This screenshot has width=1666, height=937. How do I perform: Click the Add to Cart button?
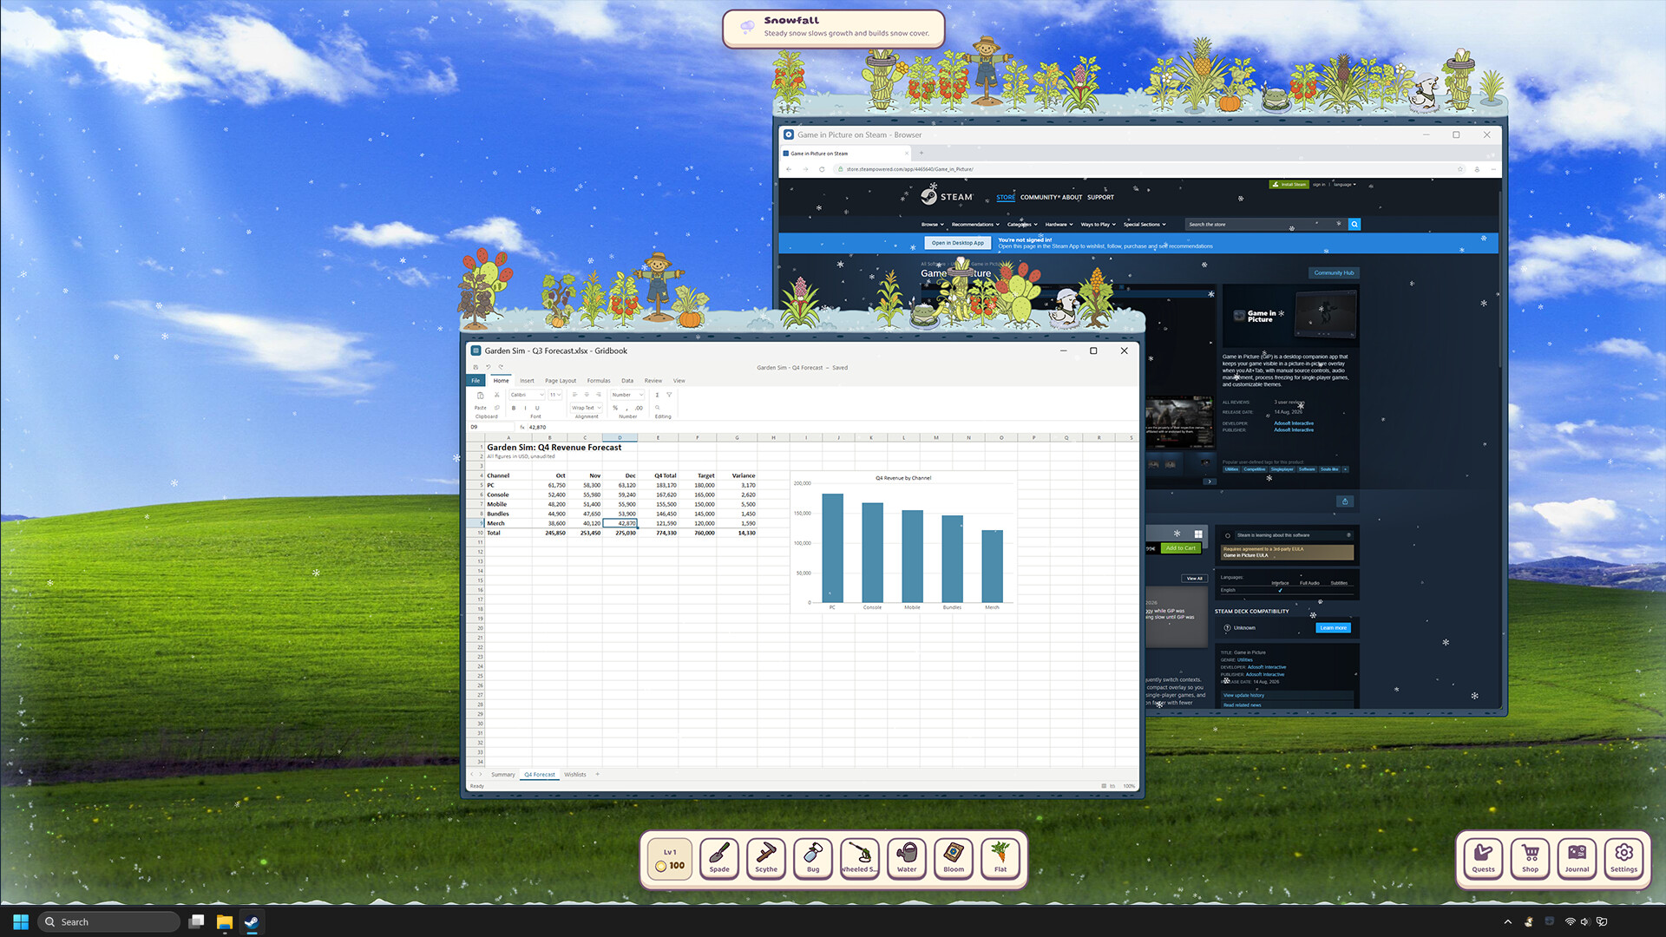pyautogui.click(x=1181, y=548)
